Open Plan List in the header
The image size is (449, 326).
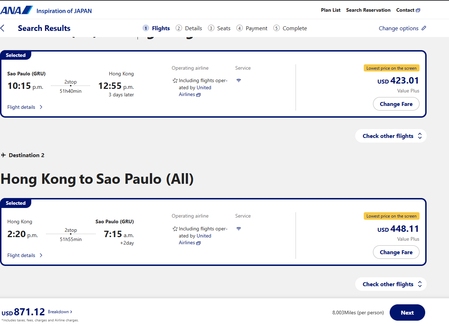[331, 10]
